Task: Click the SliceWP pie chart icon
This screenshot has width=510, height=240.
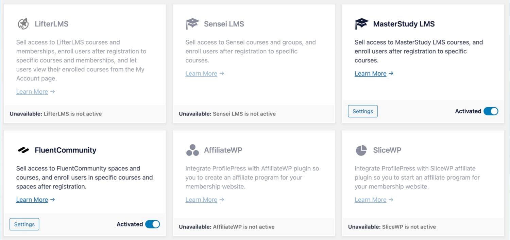Action: click(361, 150)
